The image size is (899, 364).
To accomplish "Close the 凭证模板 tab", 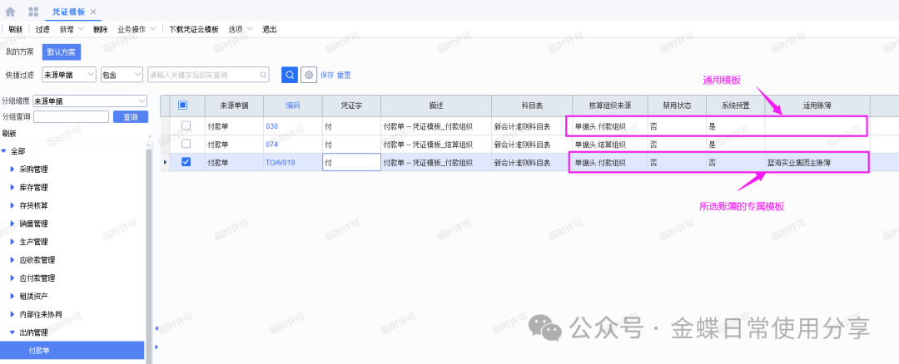I will [93, 12].
